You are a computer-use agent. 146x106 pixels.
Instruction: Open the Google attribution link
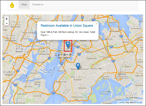pos(139,102)
